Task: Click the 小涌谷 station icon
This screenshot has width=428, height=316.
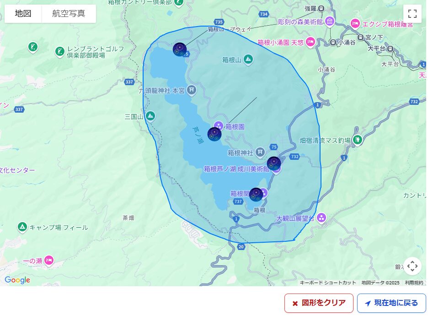Action: point(333,43)
